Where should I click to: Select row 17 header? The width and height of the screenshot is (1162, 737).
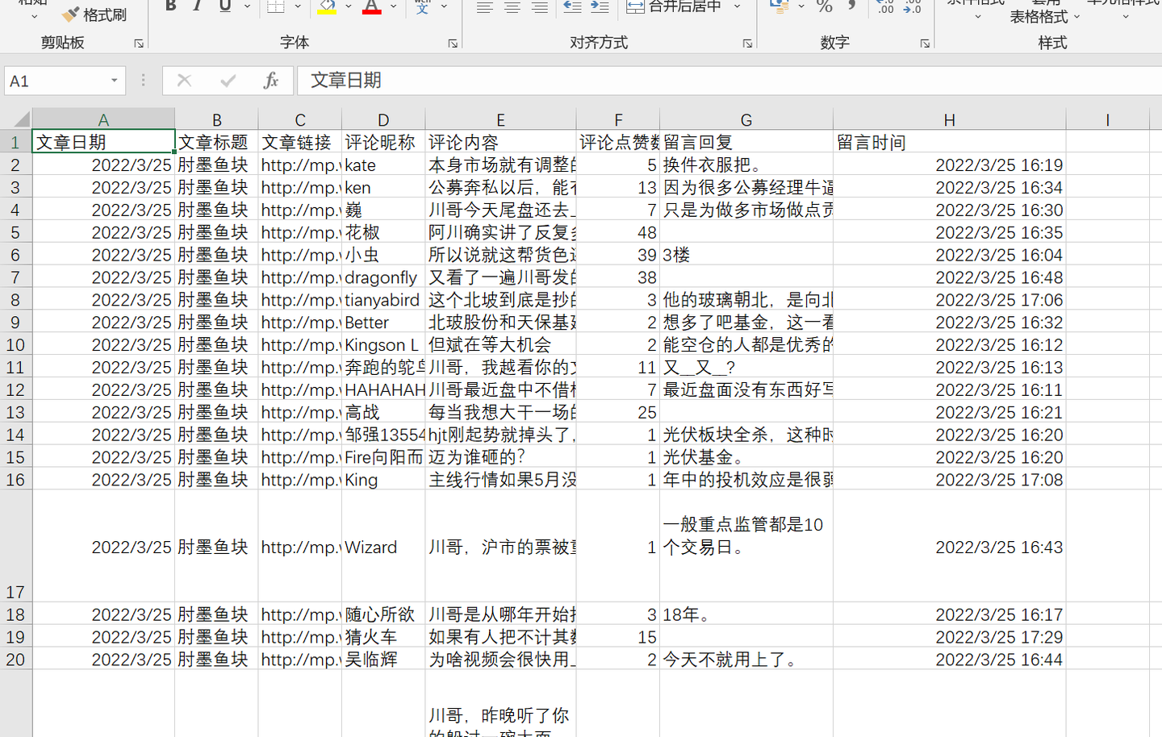(x=15, y=546)
